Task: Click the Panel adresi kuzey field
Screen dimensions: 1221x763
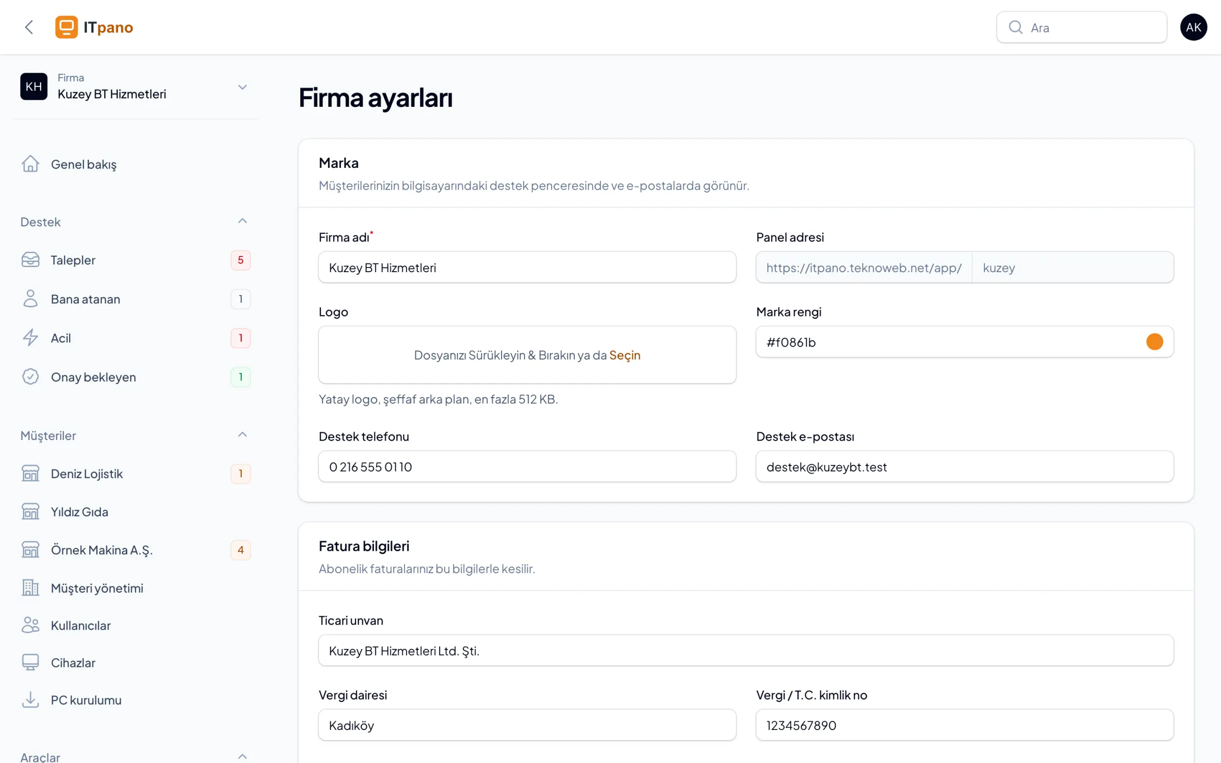Action: (x=1072, y=267)
